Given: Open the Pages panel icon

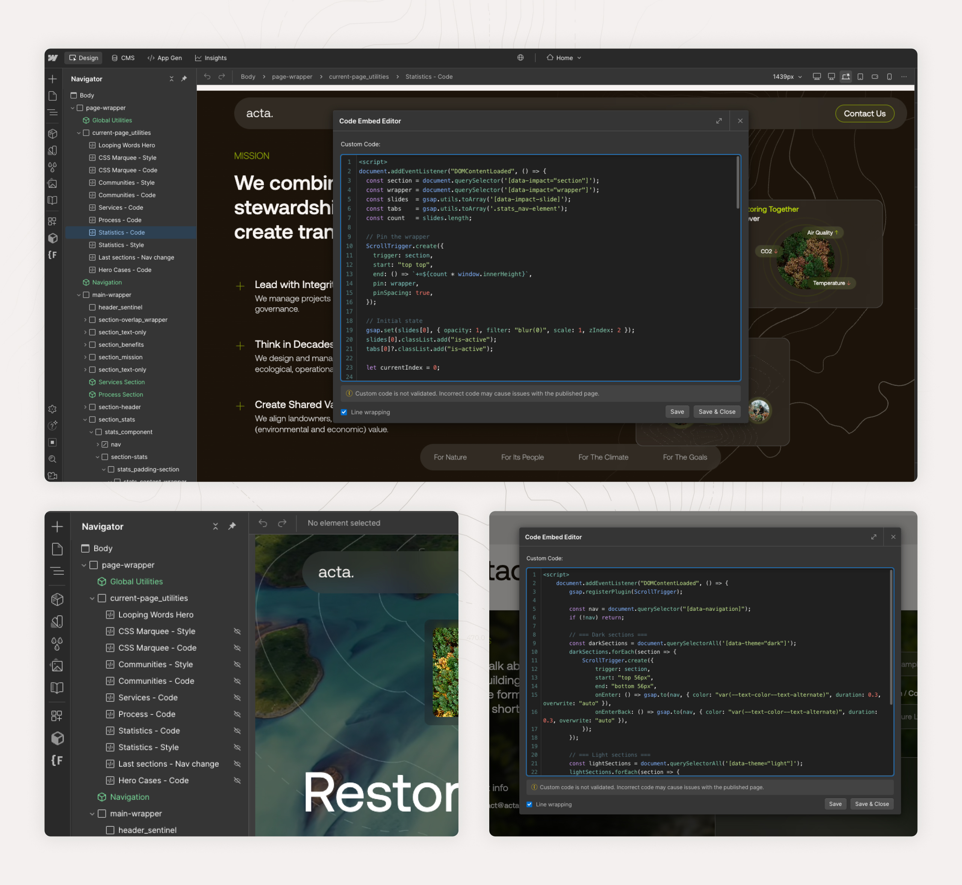Looking at the screenshot, I should click(53, 96).
